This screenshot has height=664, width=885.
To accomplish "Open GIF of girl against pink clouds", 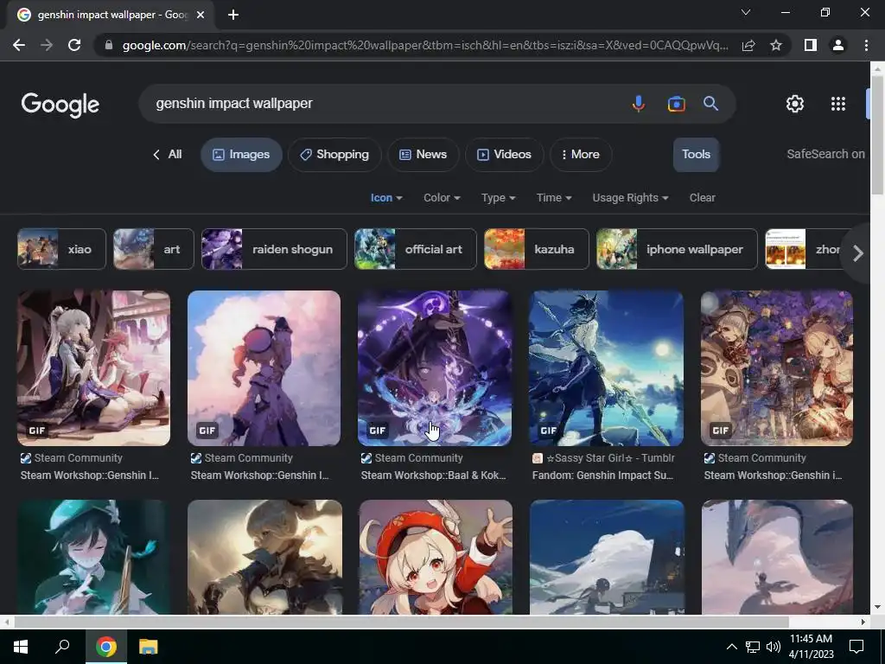I will pyautogui.click(x=264, y=368).
